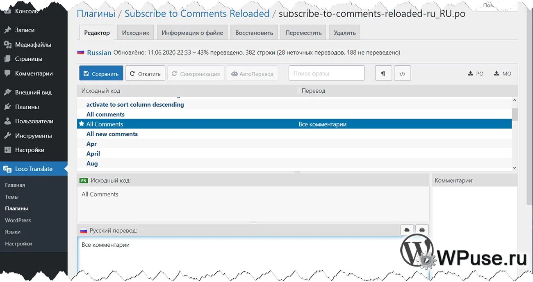Select the 'April' string row
The image size is (533, 282).
pyautogui.click(x=294, y=154)
